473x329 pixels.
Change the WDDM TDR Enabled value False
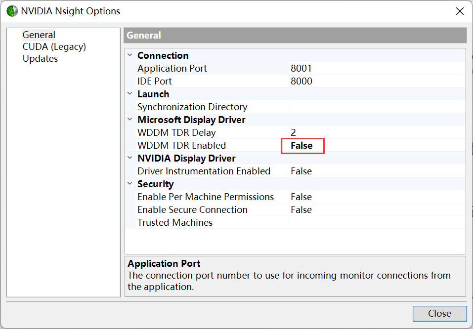pos(377,145)
